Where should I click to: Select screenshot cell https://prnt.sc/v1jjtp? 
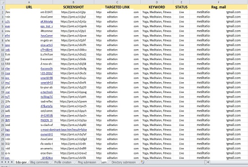(73, 12)
